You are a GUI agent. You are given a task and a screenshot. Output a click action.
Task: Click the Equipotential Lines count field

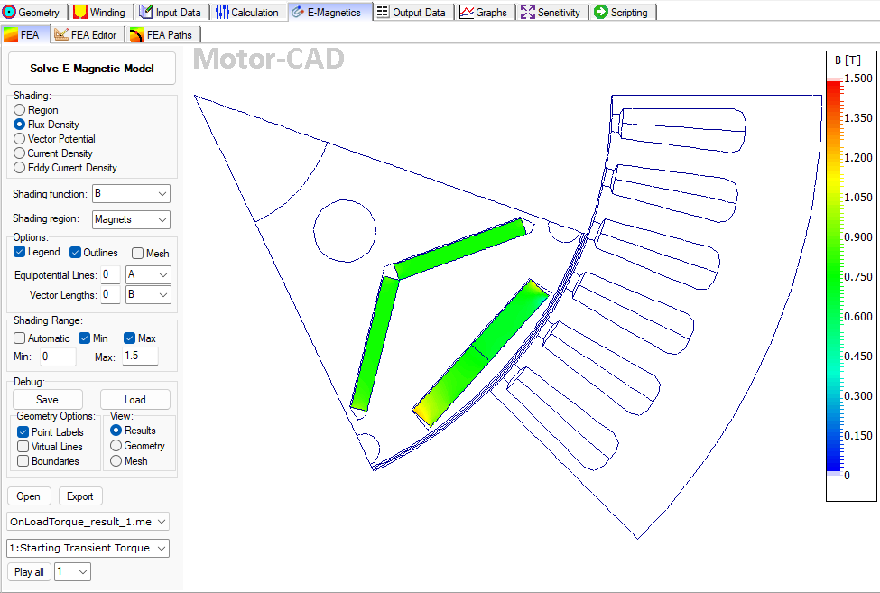click(x=110, y=275)
